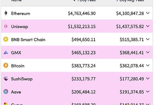Open the Aave name link
This screenshot has height=105, width=154.
[16, 92]
